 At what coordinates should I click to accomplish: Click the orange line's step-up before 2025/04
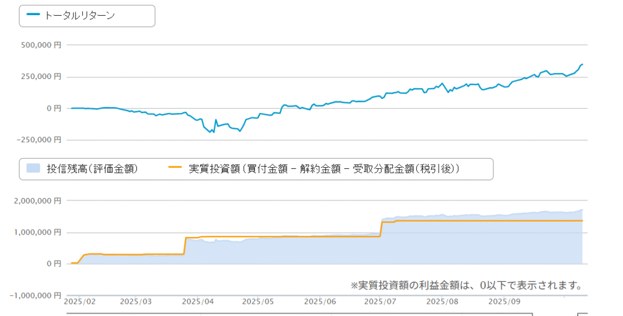[184, 246]
